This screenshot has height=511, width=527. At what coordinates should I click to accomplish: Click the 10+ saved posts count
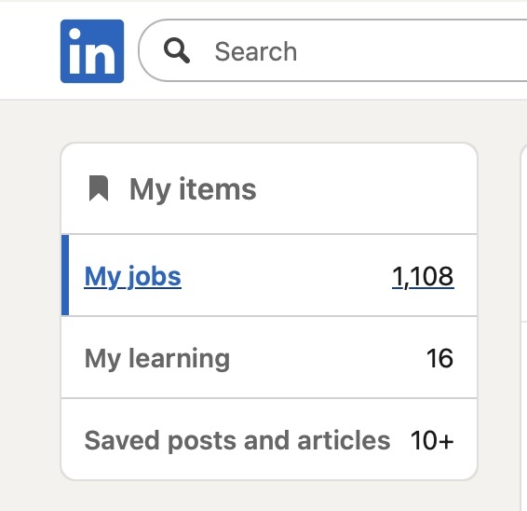tap(432, 440)
